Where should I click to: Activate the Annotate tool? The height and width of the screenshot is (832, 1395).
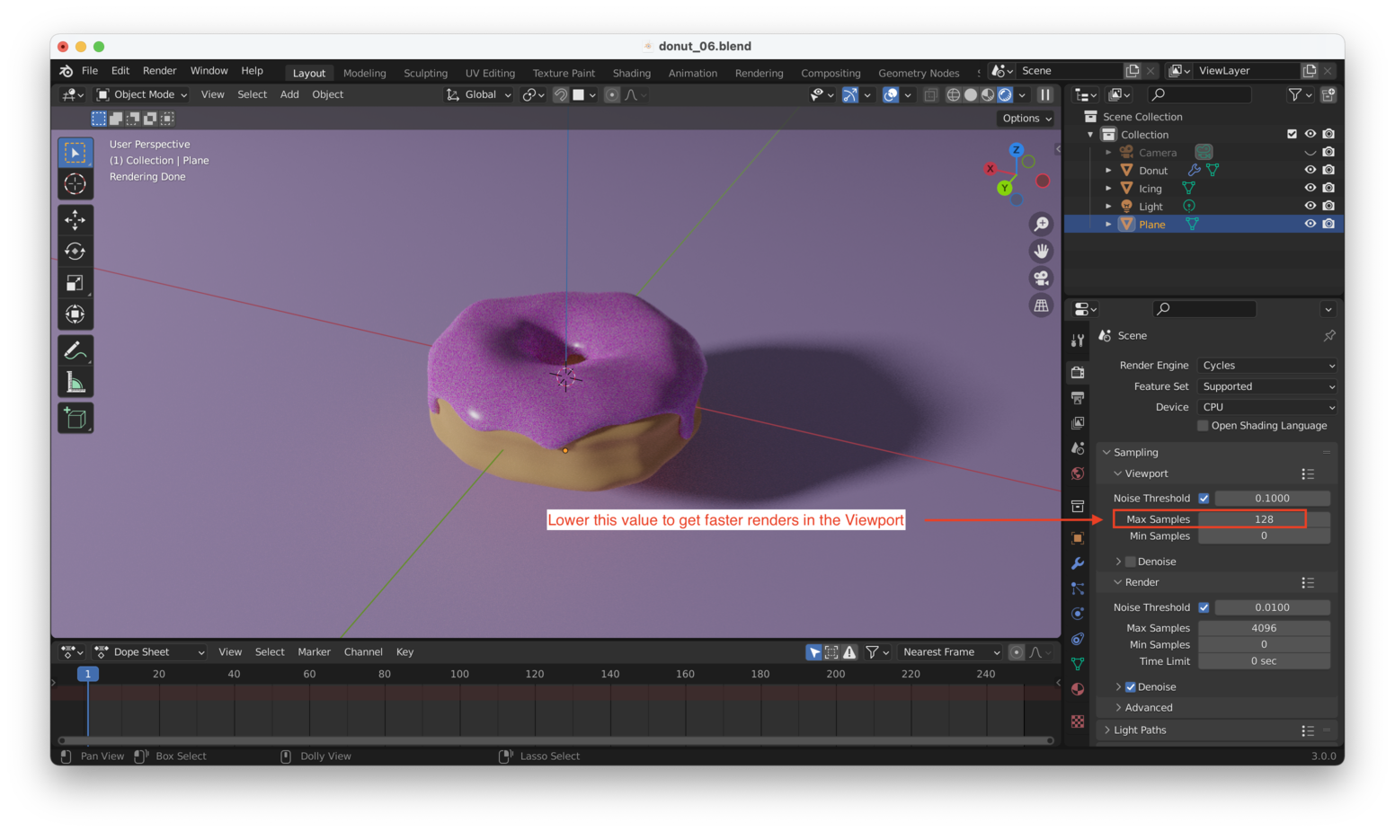[x=76, y=348]
